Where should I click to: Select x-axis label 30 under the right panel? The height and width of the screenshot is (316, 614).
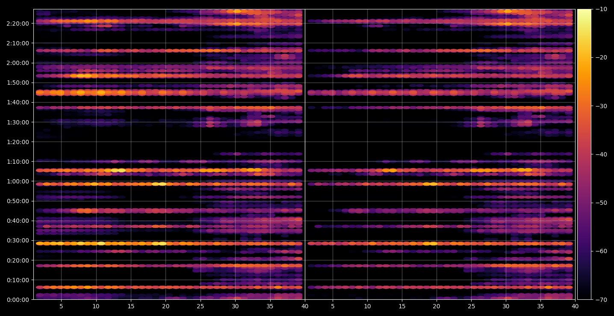pyautogui.click(x=506, y=306)
